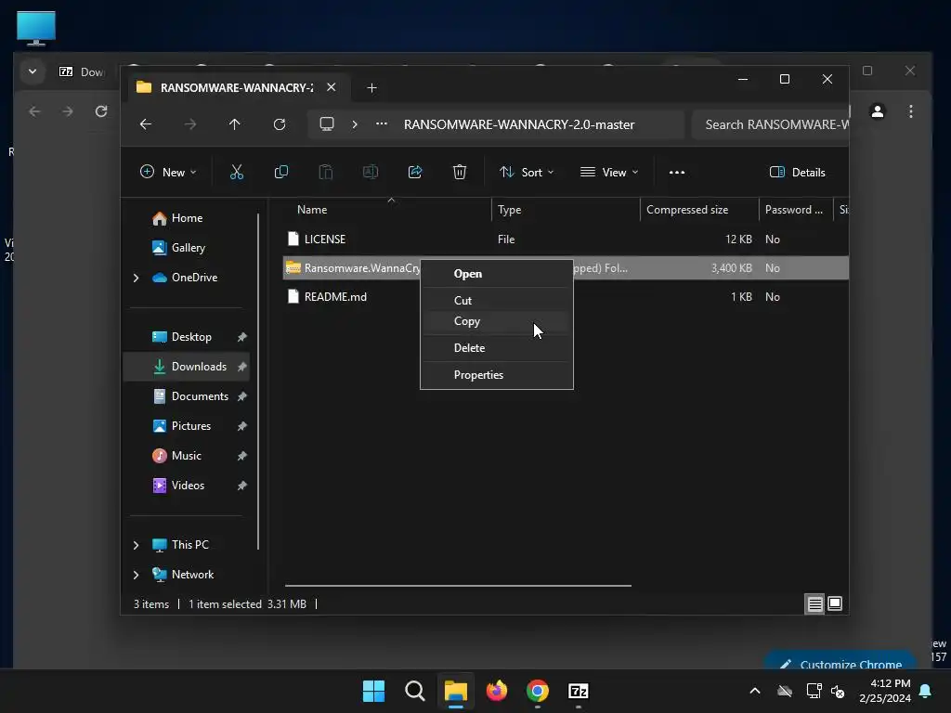Expand the This PC tree node
This screenshot has width=951, height=713.
click(136, 545)
